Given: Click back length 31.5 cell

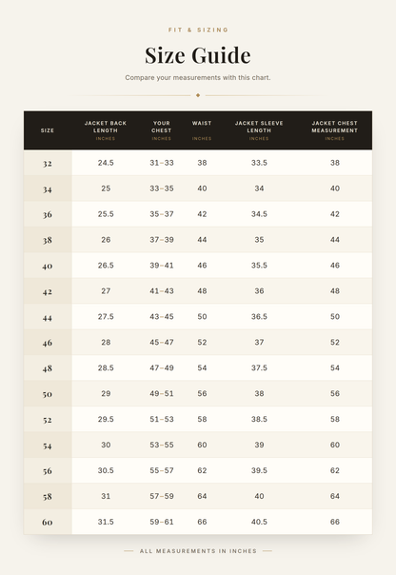Looking at the screenshot, I should coord(106,522).
